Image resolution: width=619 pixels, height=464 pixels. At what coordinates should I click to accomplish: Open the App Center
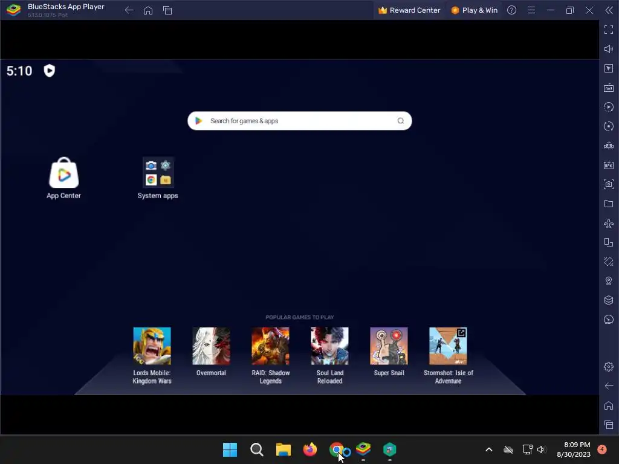click(63, 178)
